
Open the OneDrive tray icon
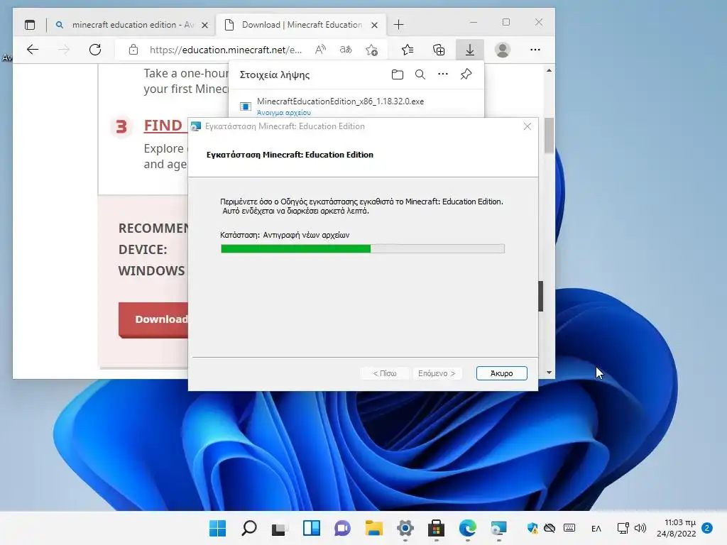[550, 528]
